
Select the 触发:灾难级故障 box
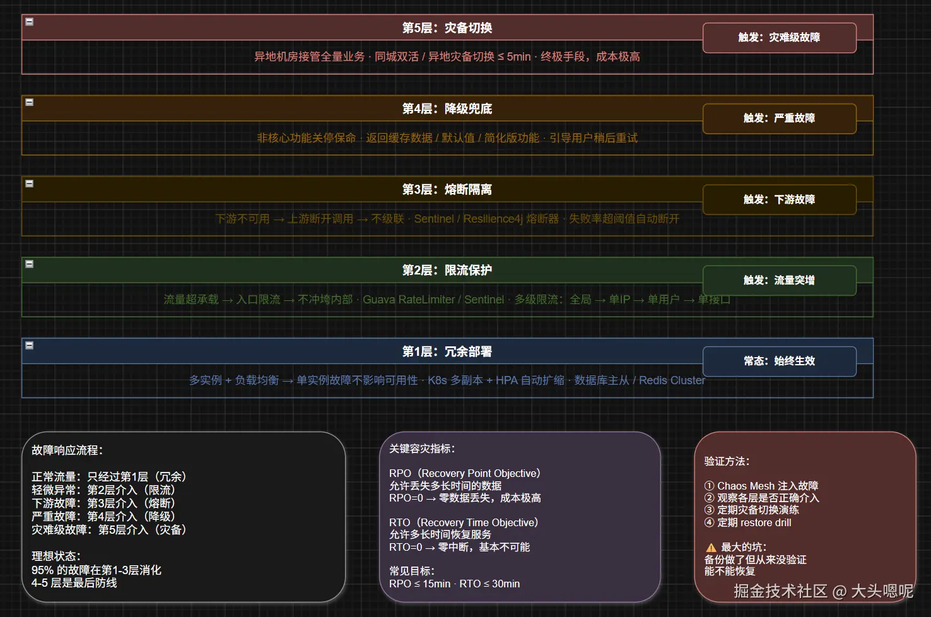pos(780,38)
